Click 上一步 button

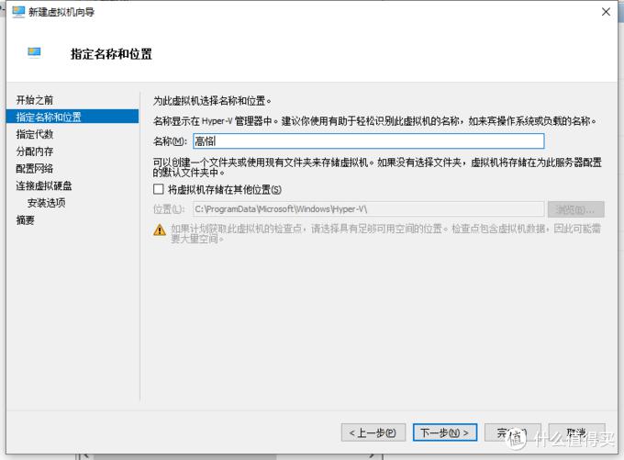373,432
